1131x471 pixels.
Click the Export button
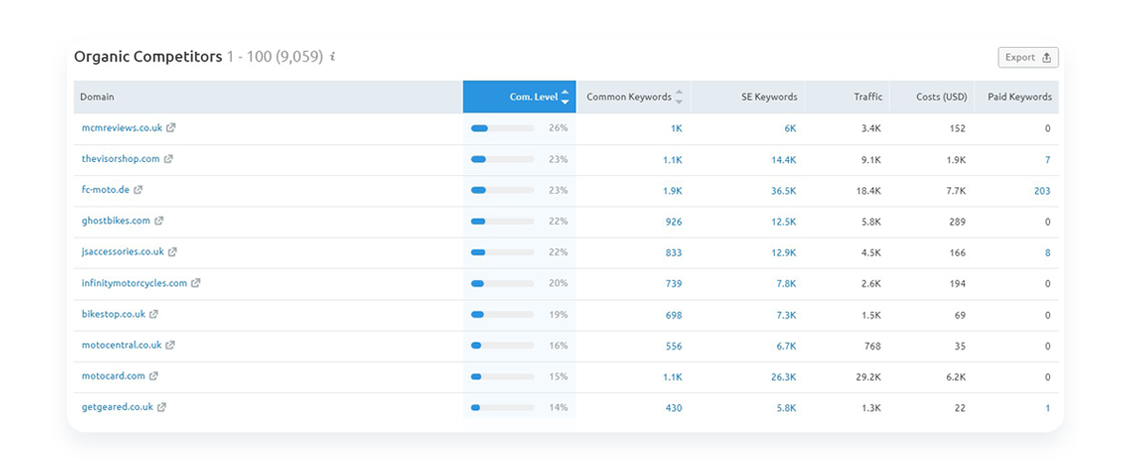point(1028,57)
